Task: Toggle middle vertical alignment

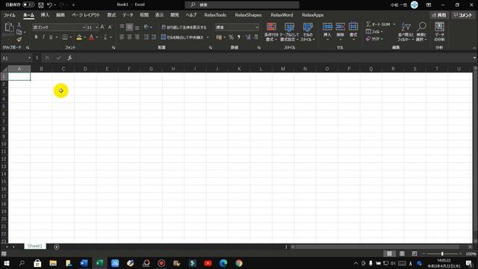Action: 129,27
